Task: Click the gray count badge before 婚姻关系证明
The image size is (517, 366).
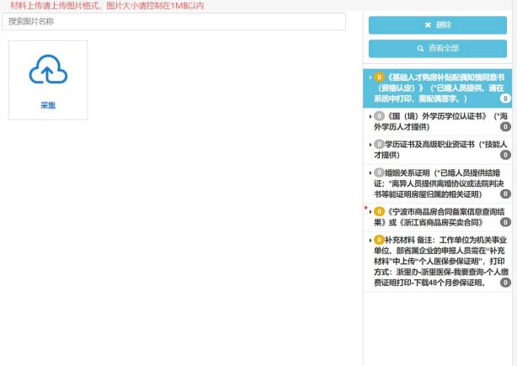Action: (379, 172)
